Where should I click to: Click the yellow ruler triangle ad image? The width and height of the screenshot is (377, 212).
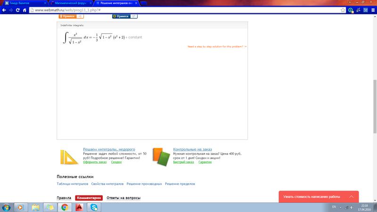69,157
